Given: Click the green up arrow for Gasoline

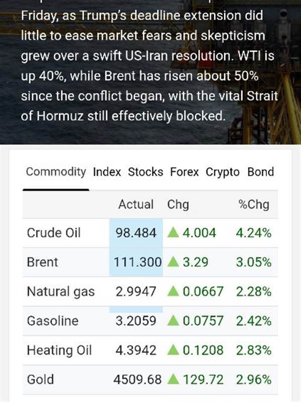Looking at the screenshot, I should pyautogui.click(x=173, y=321).
